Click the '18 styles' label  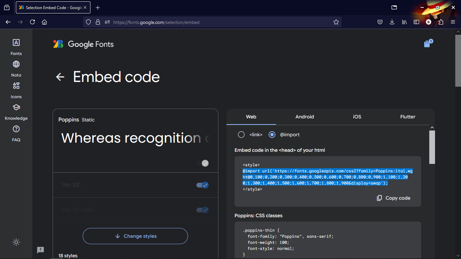[68, 256]
